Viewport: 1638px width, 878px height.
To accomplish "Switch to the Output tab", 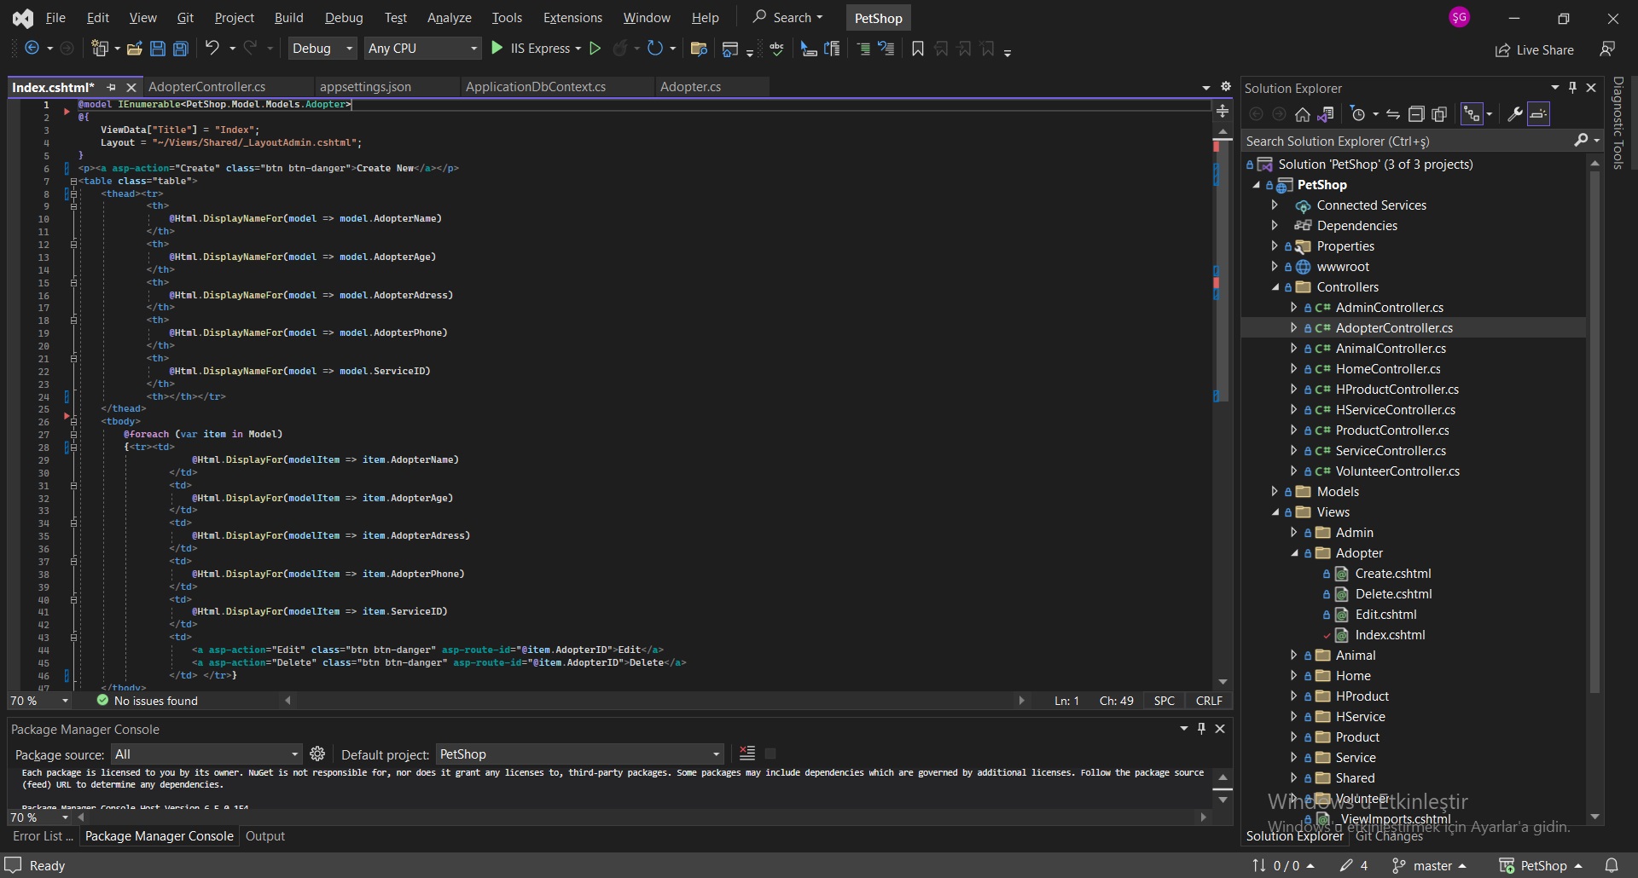I will tap(265, 836).
